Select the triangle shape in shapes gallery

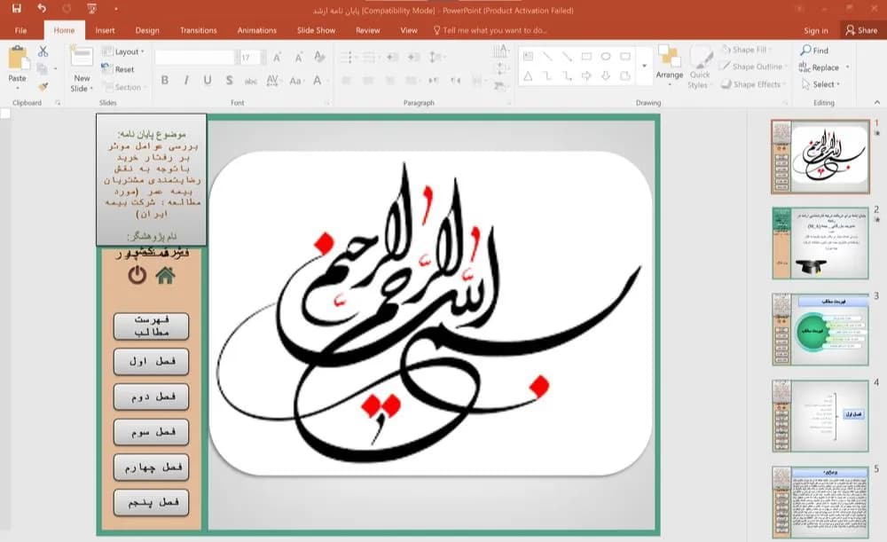click(x=528, y=75)
